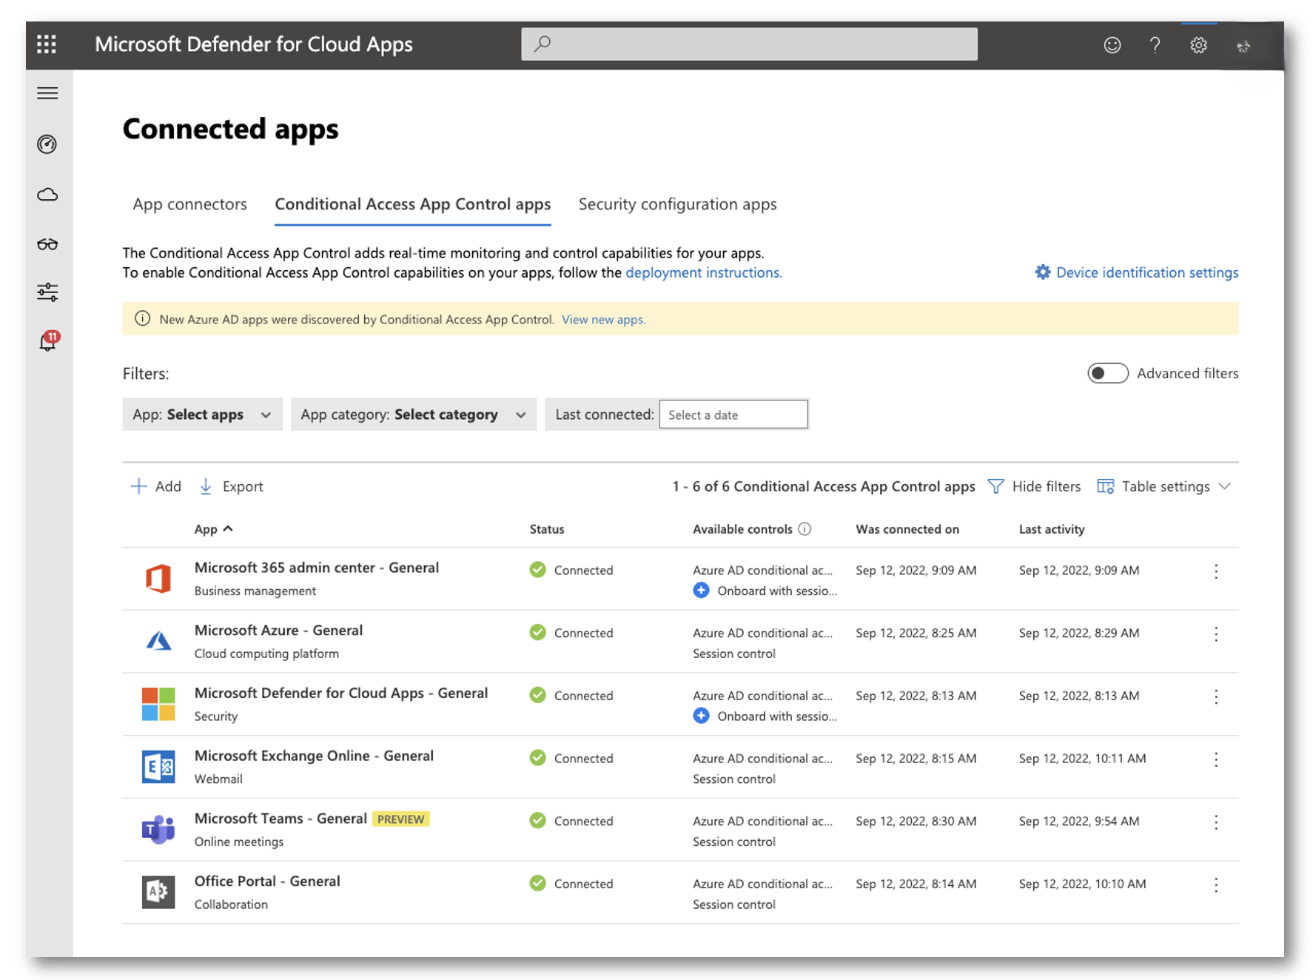Screen dimensions: 1313x980
Task: Open the deployment instructions link
Action: click(703, 272)
